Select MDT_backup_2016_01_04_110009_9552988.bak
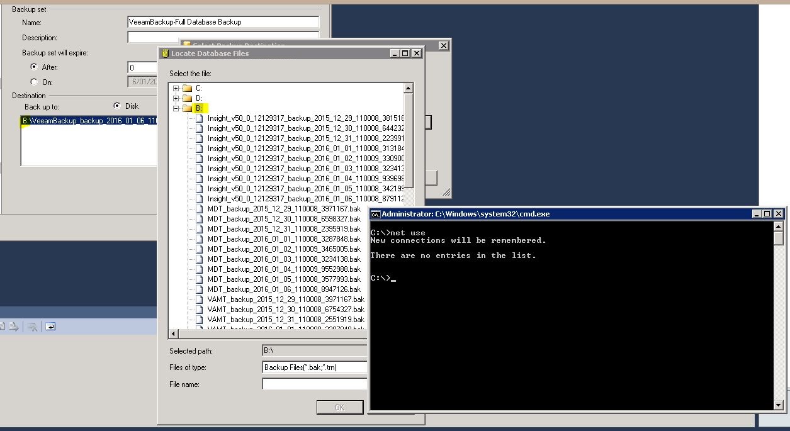Screen dimensions: 790x431 (284, 269)
